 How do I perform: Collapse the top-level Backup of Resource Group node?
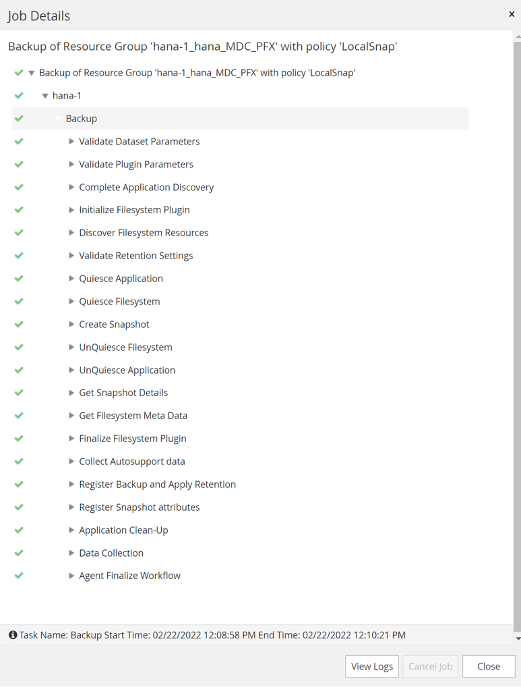(31, 73)
